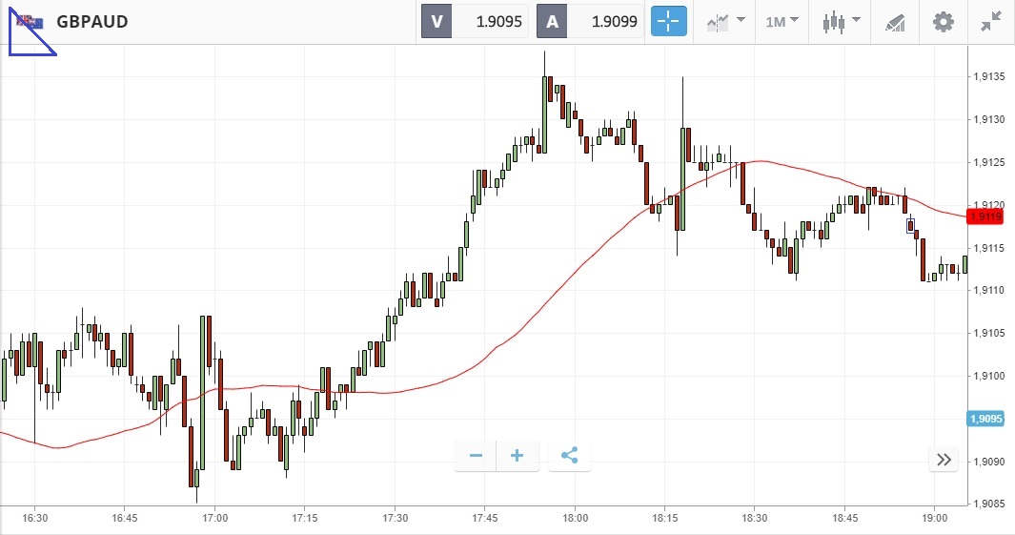1015x535 pixels.
Task: Share the chart via share icon
Action: [570, 456]
